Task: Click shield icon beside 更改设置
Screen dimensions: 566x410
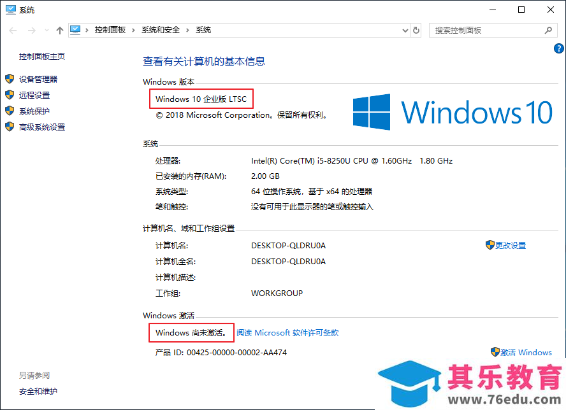Action: (490, 245)
